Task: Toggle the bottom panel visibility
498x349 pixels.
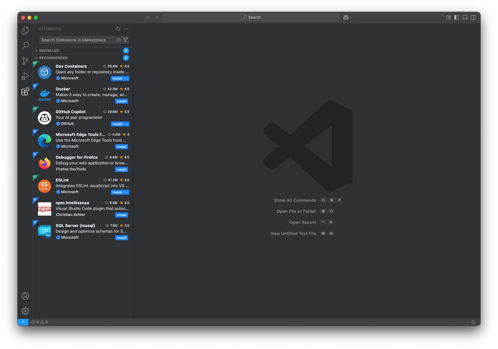Action: (465, 17)
